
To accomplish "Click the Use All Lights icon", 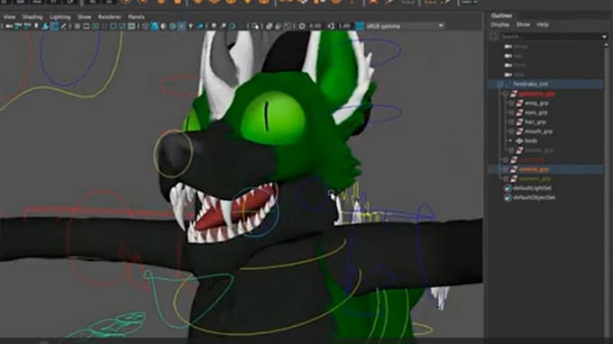I will tap(190, 26).
